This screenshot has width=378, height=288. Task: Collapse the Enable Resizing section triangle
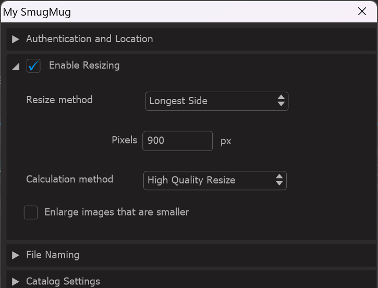pos(16,67)
